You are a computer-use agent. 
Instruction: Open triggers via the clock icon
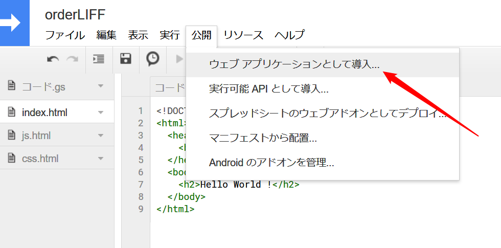click(152, 59)
